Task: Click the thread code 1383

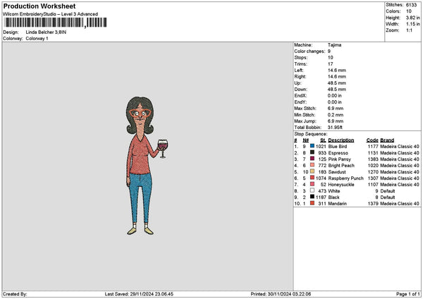Action: point(373,159)
